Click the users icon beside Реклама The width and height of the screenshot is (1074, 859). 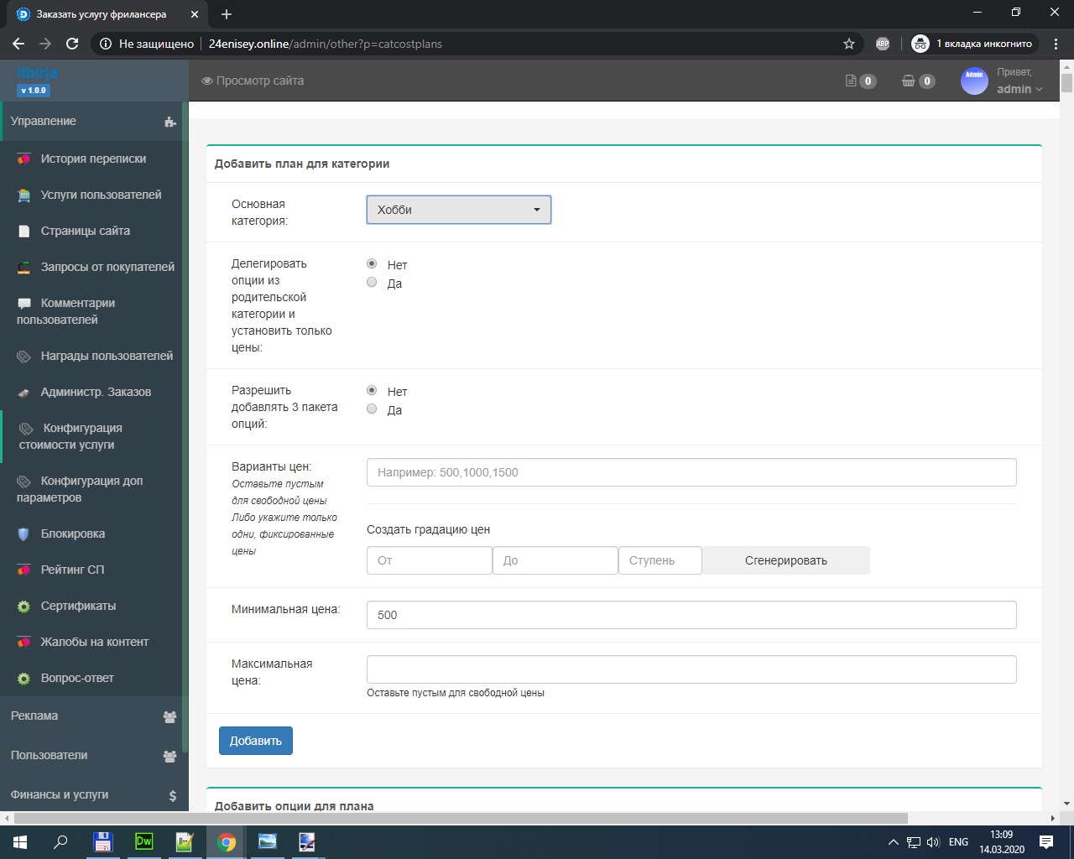click(x=169, y=716)
